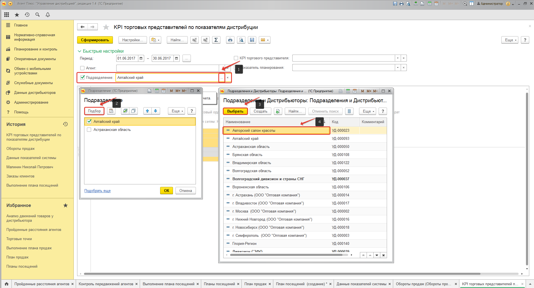Open Еще menu in Подразделение dialog

tap(177, 111)
